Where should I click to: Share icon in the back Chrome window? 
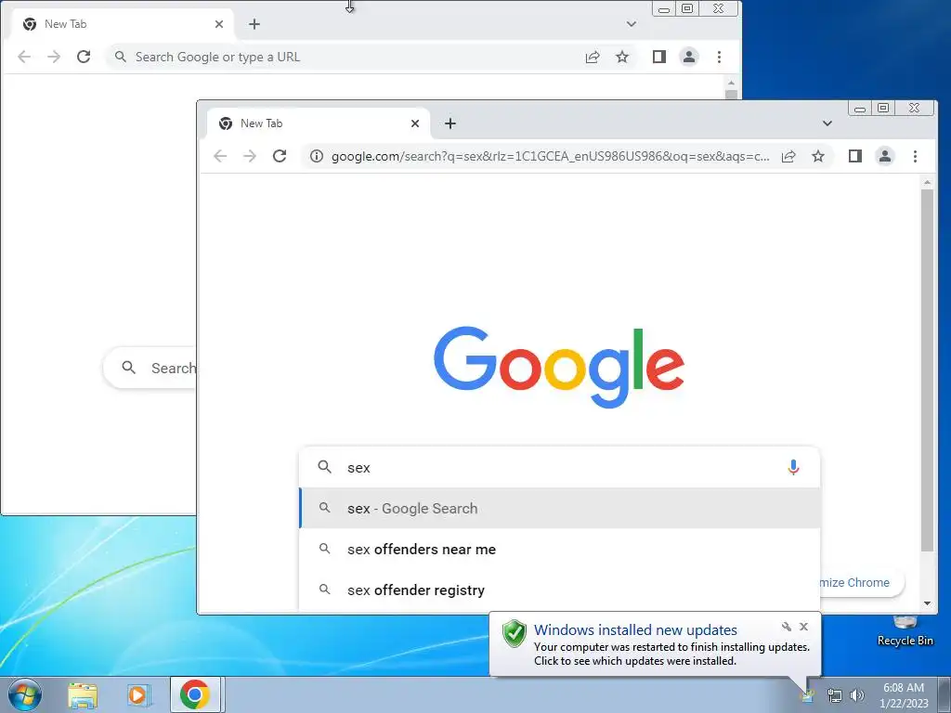pyautogui.click(x=593, y=57)
